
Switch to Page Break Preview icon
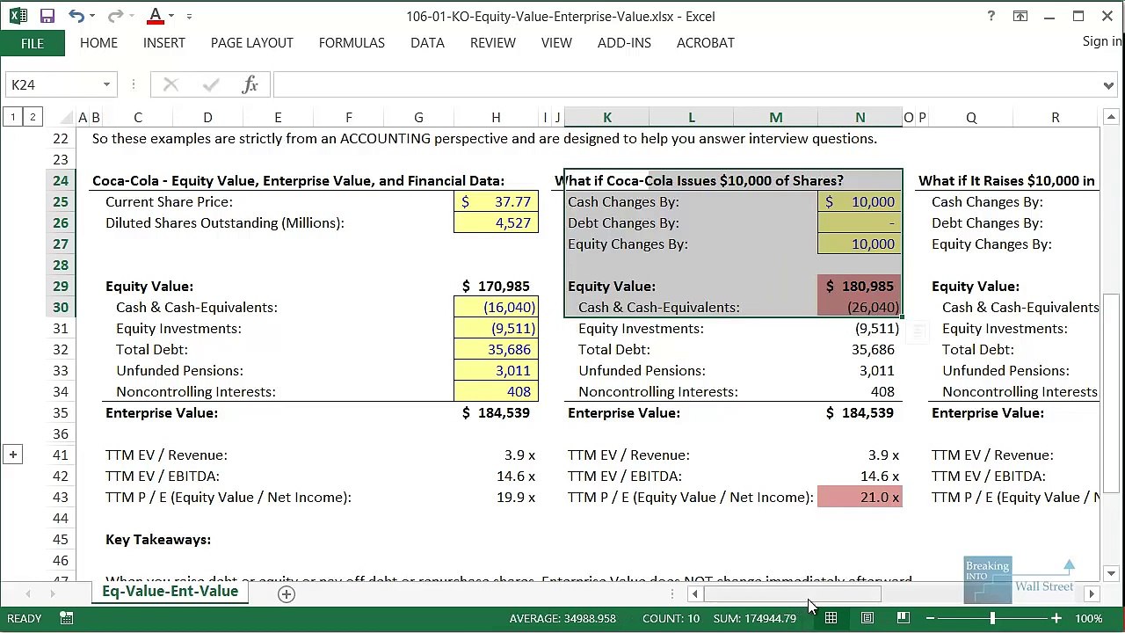903,619
